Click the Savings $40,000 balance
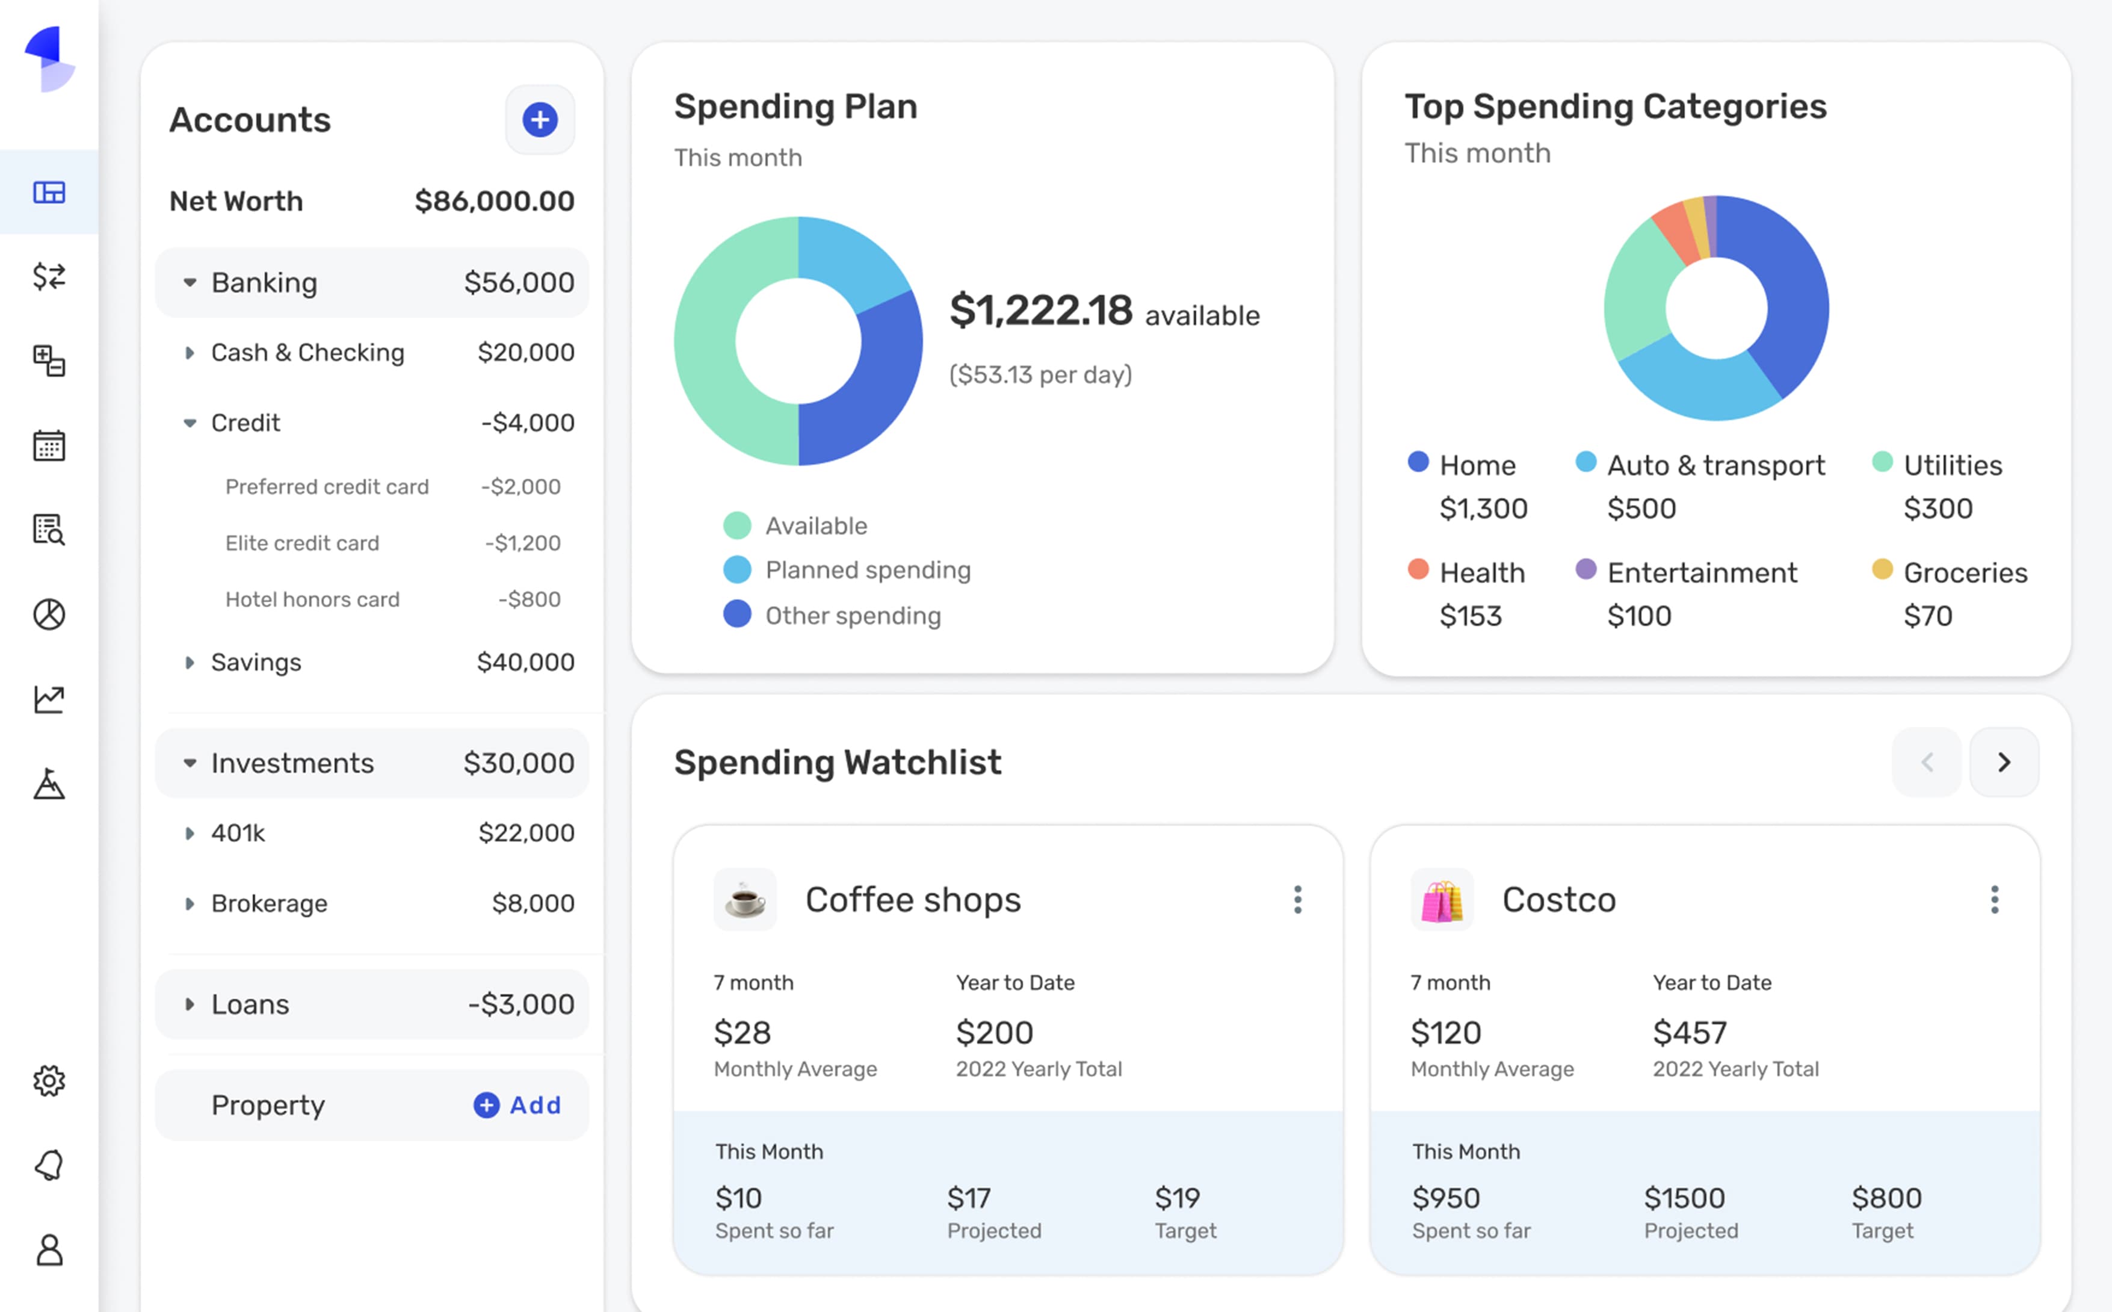The width and height of the screenshot is (2112, 1312). click(x=526, y=662)
